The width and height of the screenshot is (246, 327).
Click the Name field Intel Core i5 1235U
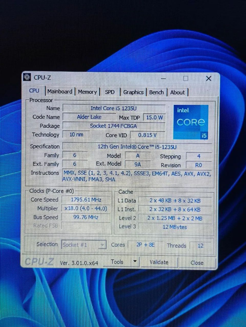click(114, 108)
